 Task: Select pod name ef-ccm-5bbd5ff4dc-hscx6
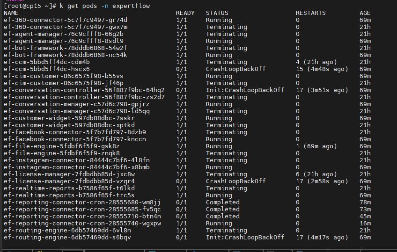point(46,69)
